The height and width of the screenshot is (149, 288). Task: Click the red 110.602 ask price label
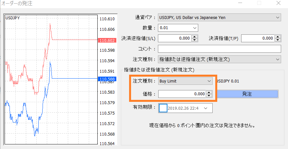tap(107, 40)
